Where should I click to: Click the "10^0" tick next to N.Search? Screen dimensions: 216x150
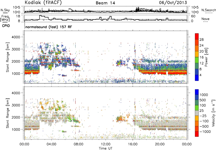195,12
